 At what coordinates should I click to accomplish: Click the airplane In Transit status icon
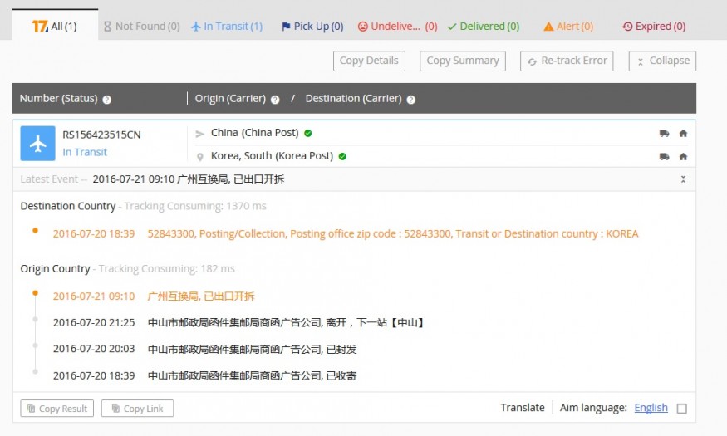tap(37, 143)
